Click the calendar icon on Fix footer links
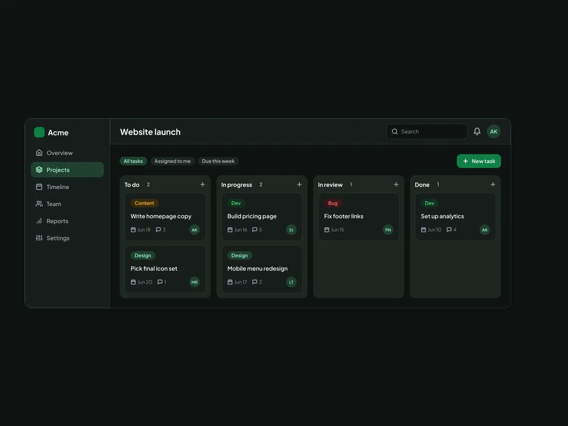This screenshot has height=426, width=568. tap(327, 230)
